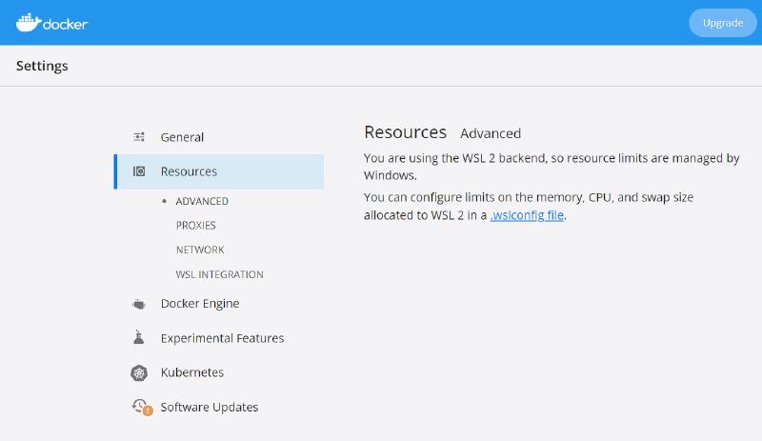Click the Experimental Features flask icon
Screen dimensions: 762x441
139,338
